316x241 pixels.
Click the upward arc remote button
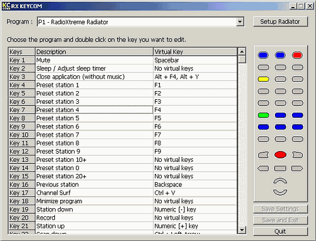[x=280, y=181]
